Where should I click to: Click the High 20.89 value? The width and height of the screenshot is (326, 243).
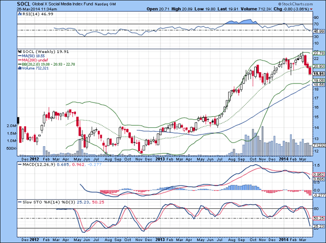tap(182, 9)
